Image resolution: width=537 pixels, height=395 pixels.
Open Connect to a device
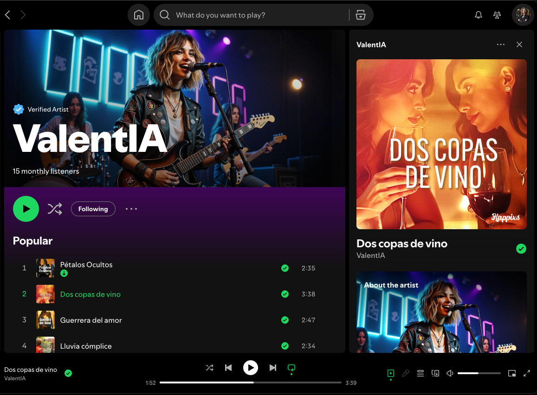[x=435, y=373]
